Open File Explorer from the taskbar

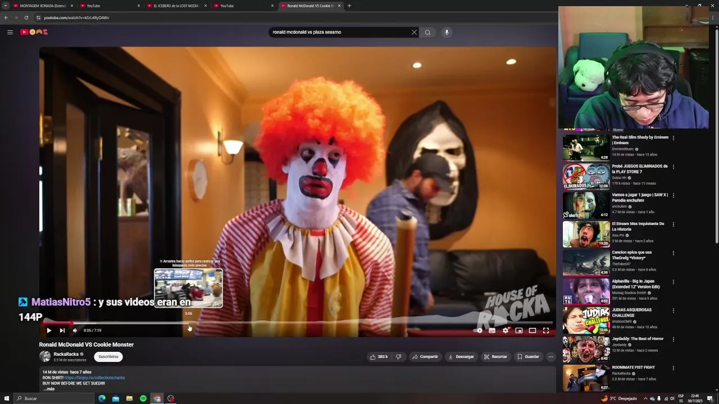(x=129, y=398)
